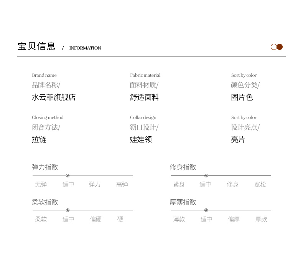The width and height of the screenshot is (303, 253).
Task: Click the brand value 水云菲旗舰店
Action: (54, 97)
